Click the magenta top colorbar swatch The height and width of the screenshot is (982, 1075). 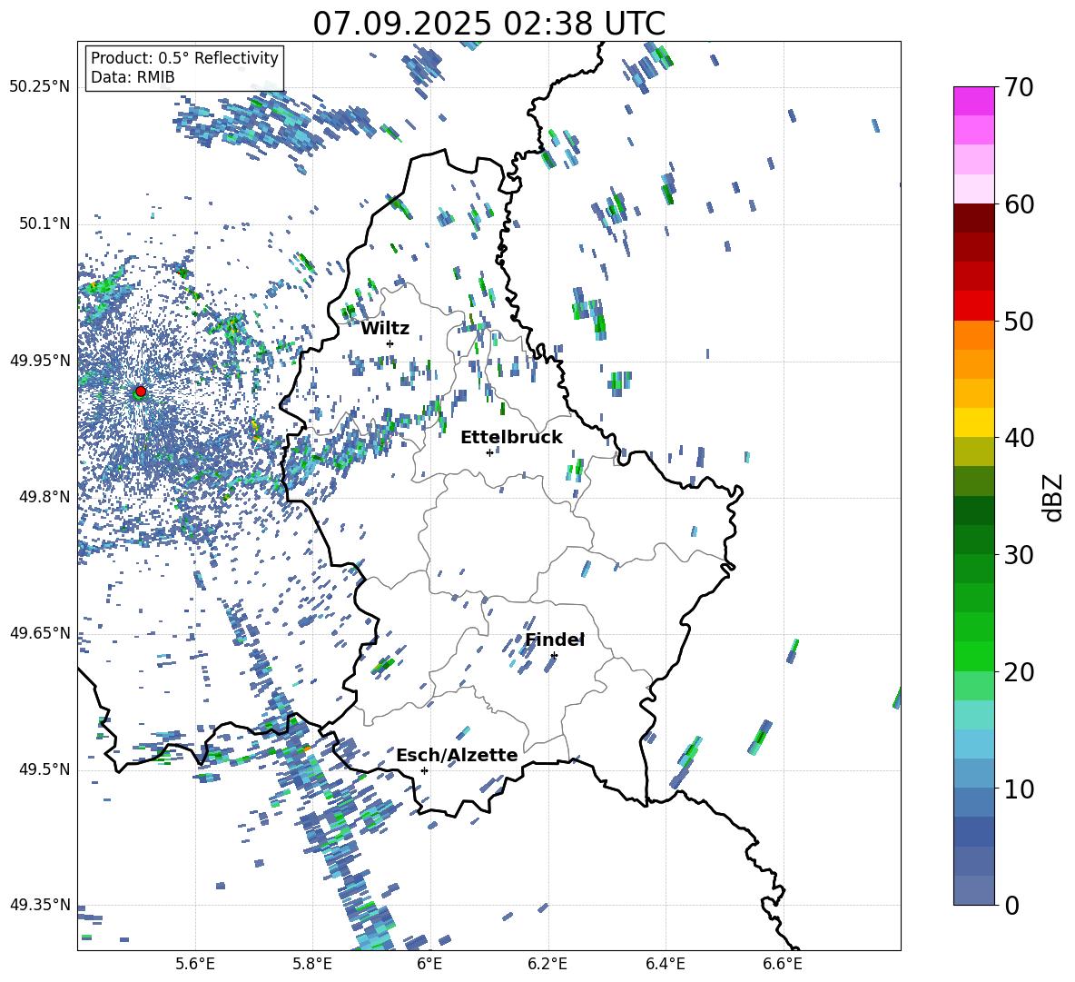coord(973,101)
